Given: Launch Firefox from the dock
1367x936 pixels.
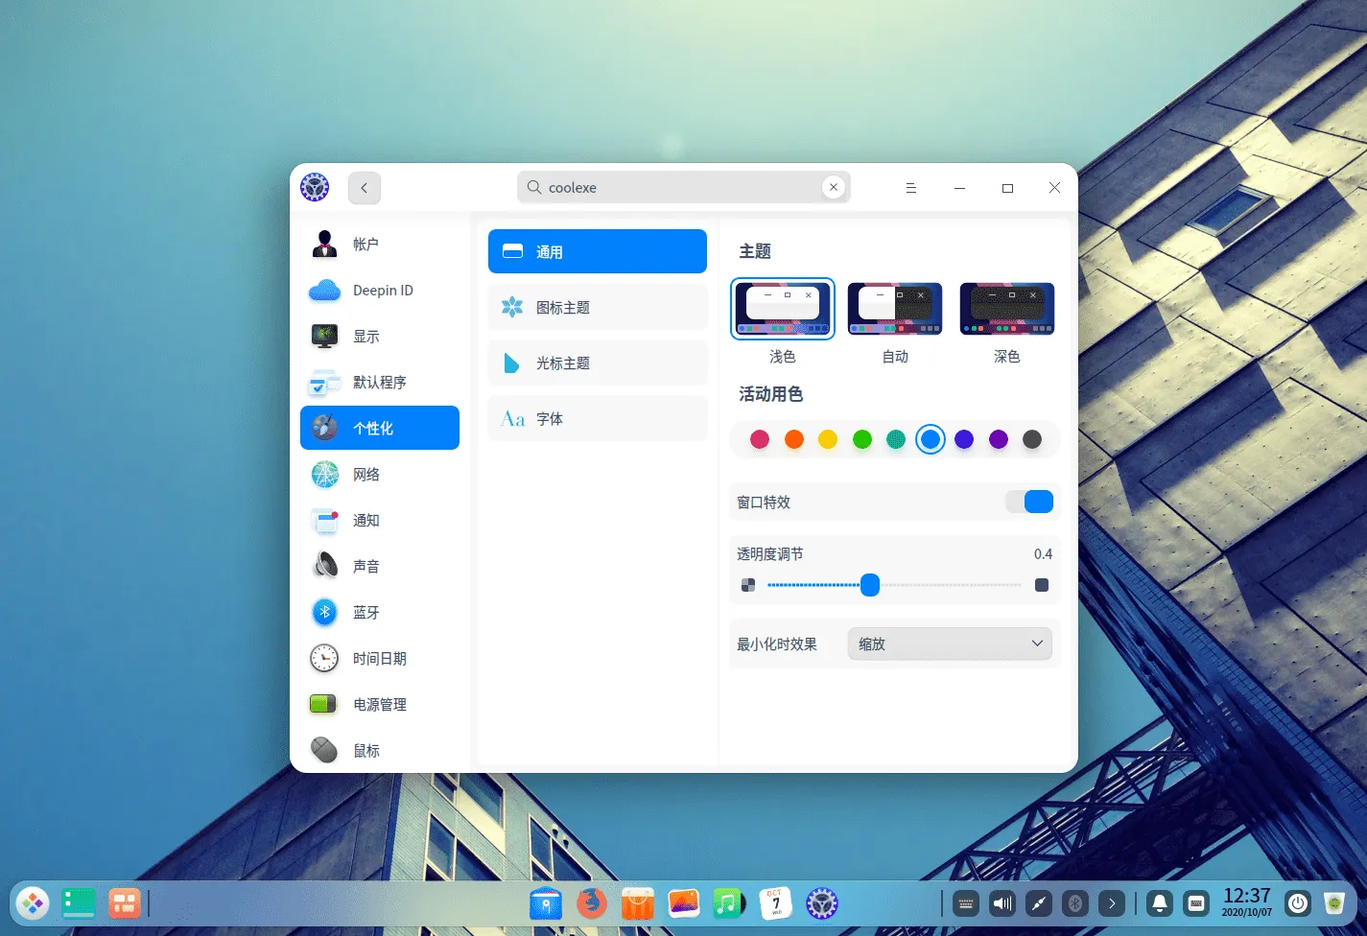Looking at the screenshot, I should click(x=591, y=902).
